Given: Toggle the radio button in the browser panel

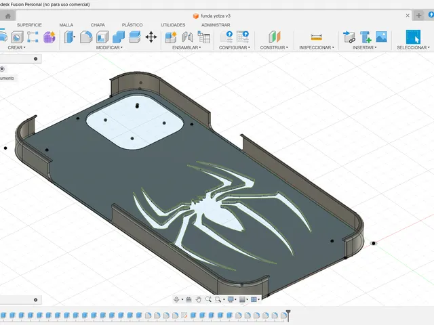Looking at the screenshot, I should [2, 69].
